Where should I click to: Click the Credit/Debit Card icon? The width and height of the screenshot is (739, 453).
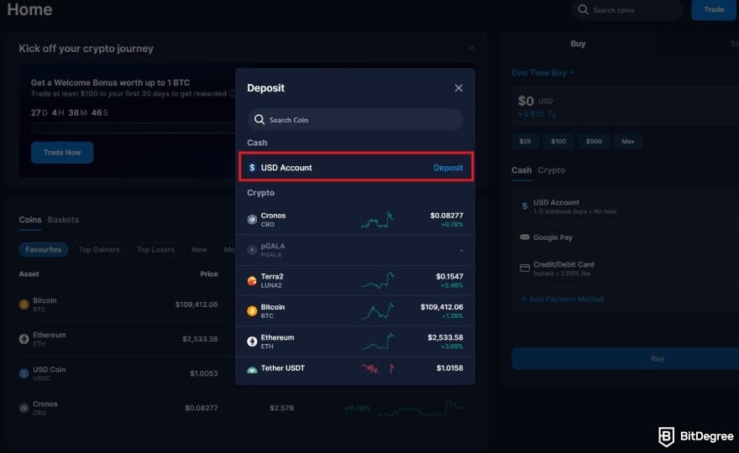(525, 268)
